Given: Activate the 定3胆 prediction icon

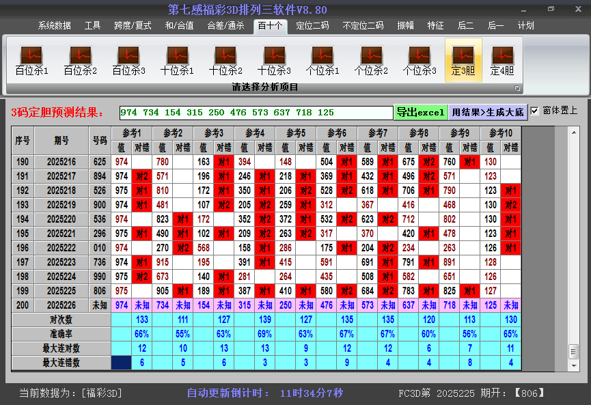Looking at the screenshot, I should coord(463,60).
